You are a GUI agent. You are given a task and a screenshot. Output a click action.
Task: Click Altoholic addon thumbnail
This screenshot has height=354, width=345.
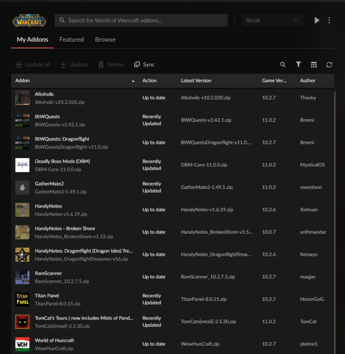tap(23, 98)
